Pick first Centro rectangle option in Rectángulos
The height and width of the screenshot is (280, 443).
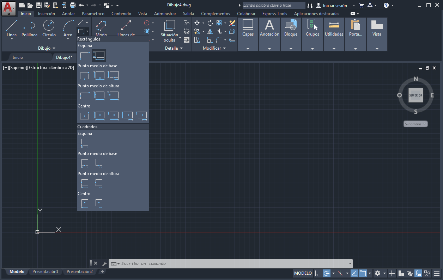[85, 116]
